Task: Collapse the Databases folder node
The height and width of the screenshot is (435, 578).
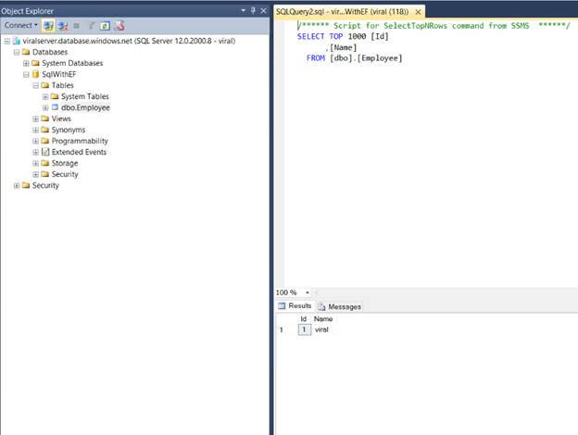Action: (x=17, y=52)
